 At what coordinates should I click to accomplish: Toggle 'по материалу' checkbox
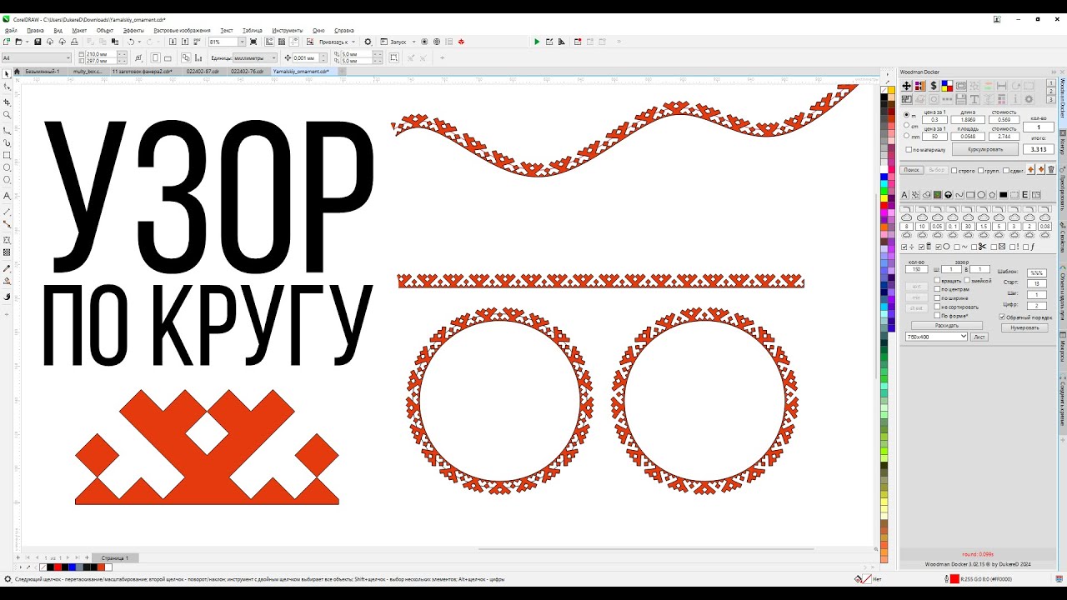coord(909,150)
